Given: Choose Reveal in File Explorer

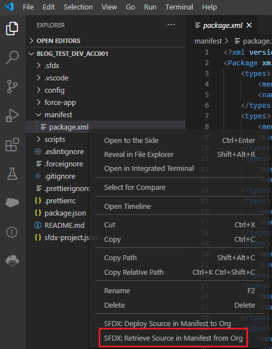Looking at the screenshot, I should pyautogui.click(x=179, y=155).
